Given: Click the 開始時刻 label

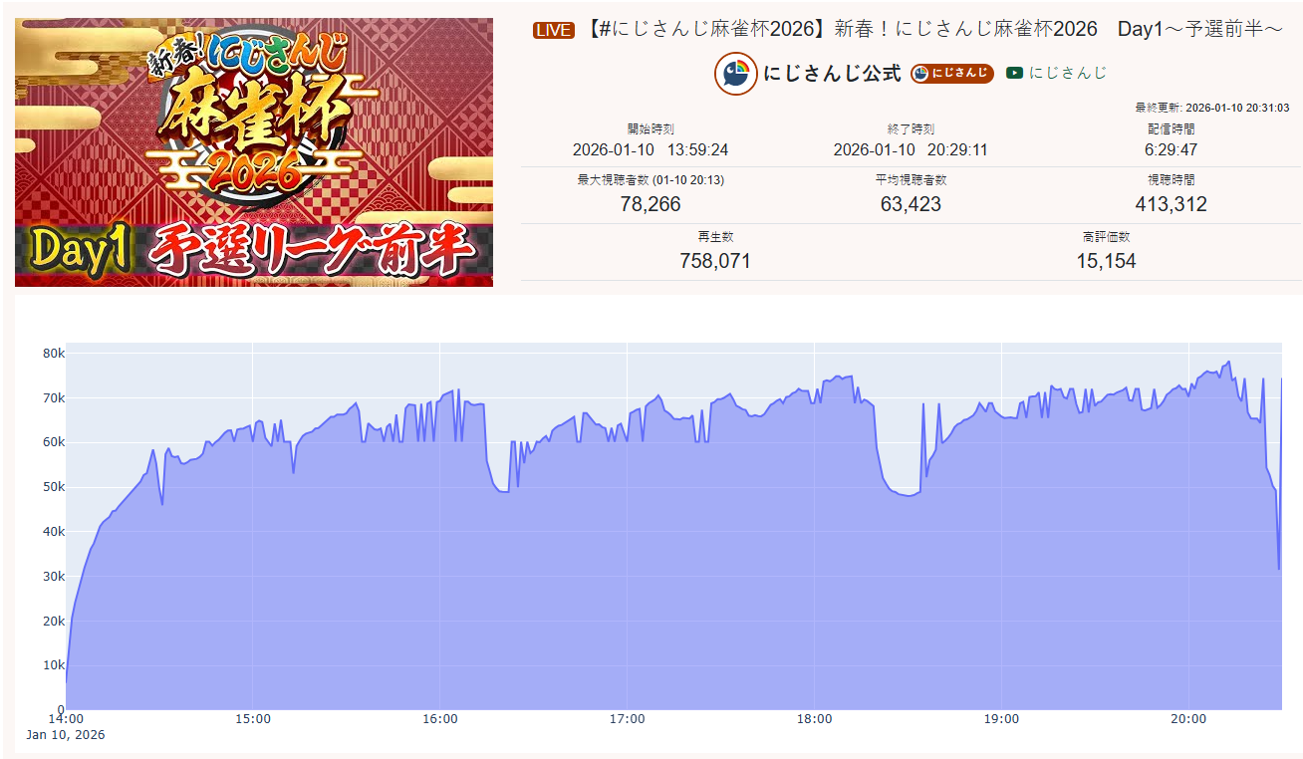Looking at the screenshot, I should pos(651,128).
